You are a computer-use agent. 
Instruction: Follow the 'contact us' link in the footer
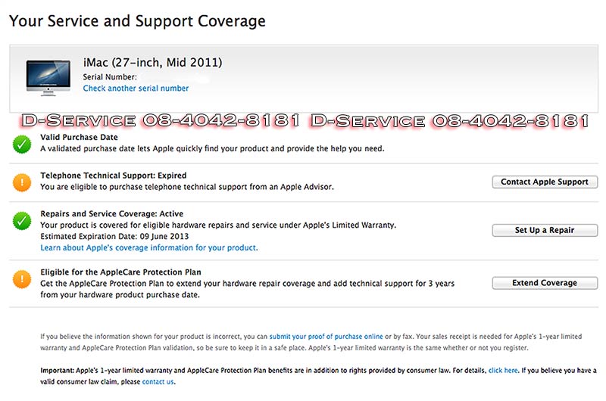158,382
